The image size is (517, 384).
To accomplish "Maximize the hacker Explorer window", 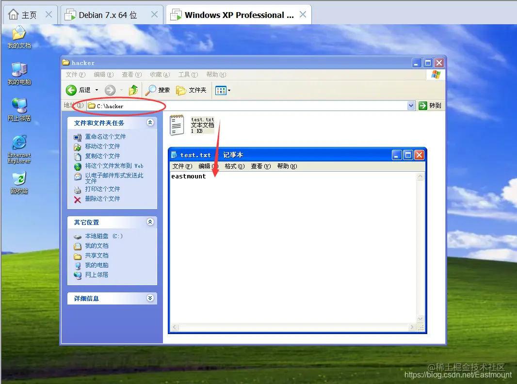I will 428,63.
